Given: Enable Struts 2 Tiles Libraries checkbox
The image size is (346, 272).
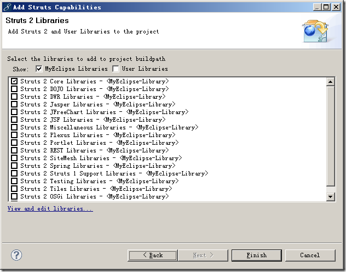Looking at the screenshot, I should pyautogui.click(x=14, y=189).
